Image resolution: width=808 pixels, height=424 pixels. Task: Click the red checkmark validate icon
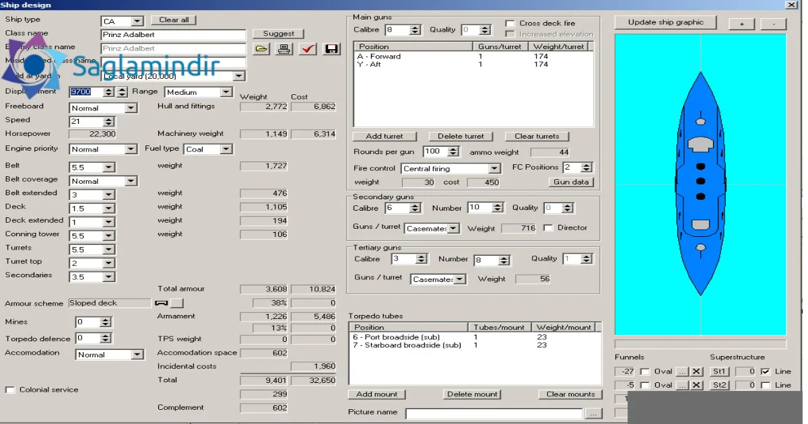(308, 48)
